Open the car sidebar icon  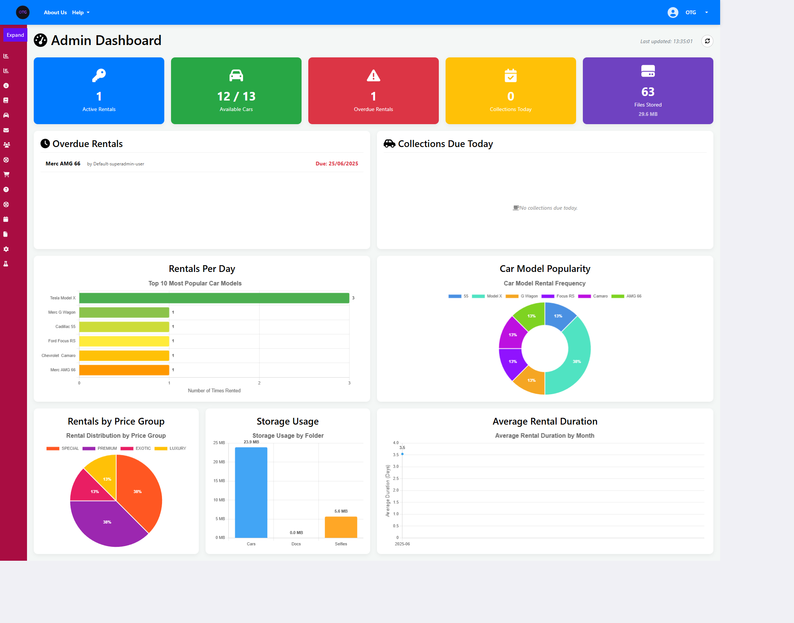click(x=6, y=115)
